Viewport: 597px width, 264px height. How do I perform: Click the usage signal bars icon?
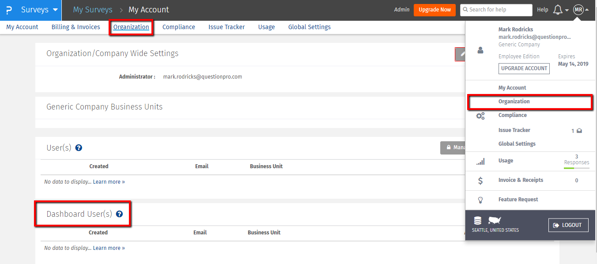(480, 162)
